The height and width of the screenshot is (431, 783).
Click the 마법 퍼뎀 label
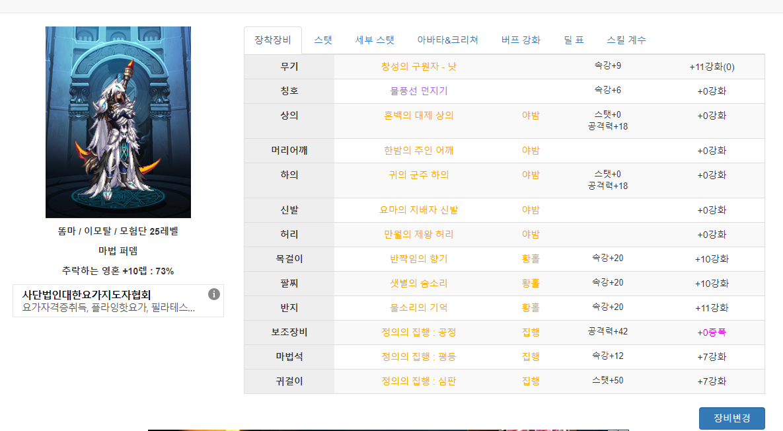pyautogui.click(x=118, y=251)
